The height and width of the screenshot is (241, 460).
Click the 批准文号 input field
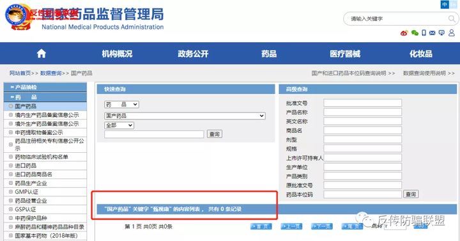363,103
